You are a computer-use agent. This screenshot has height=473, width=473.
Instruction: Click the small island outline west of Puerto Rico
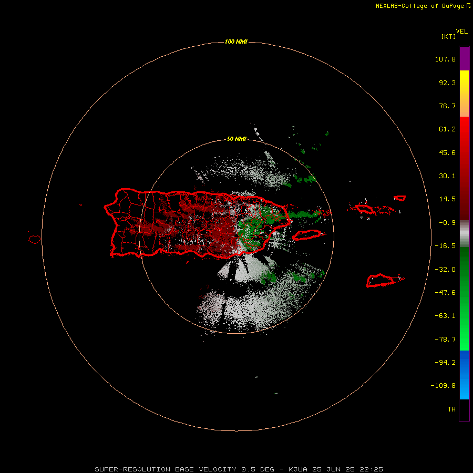pyautogui.click(x=35, y=240)
